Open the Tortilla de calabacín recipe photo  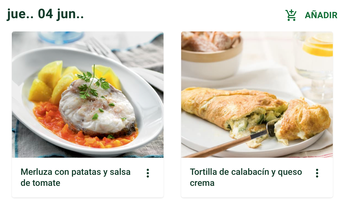point(257,95)
